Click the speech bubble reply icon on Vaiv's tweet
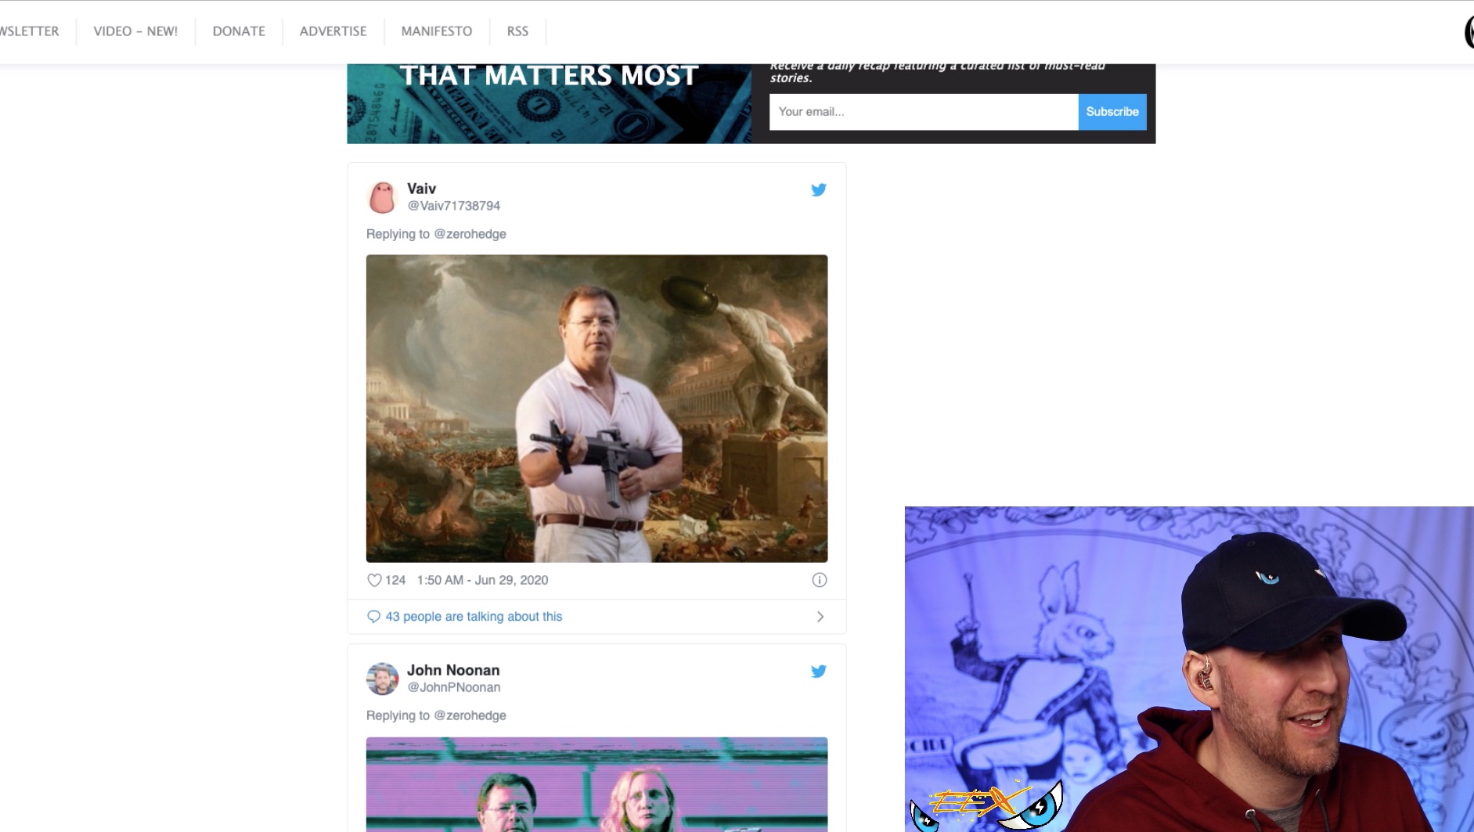Screen dimensions: 1474x832 click(373, 617)
